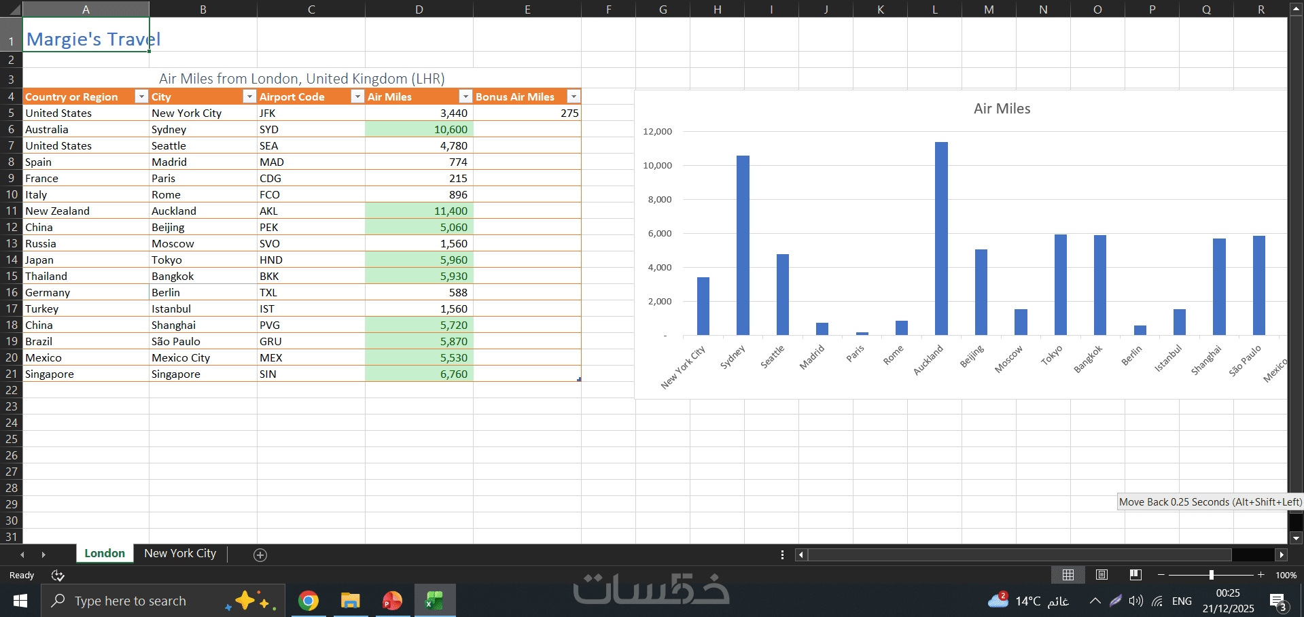Zoom in with the plus icon
This screenshot has width=1304, height=617.
click(1261, 575)
